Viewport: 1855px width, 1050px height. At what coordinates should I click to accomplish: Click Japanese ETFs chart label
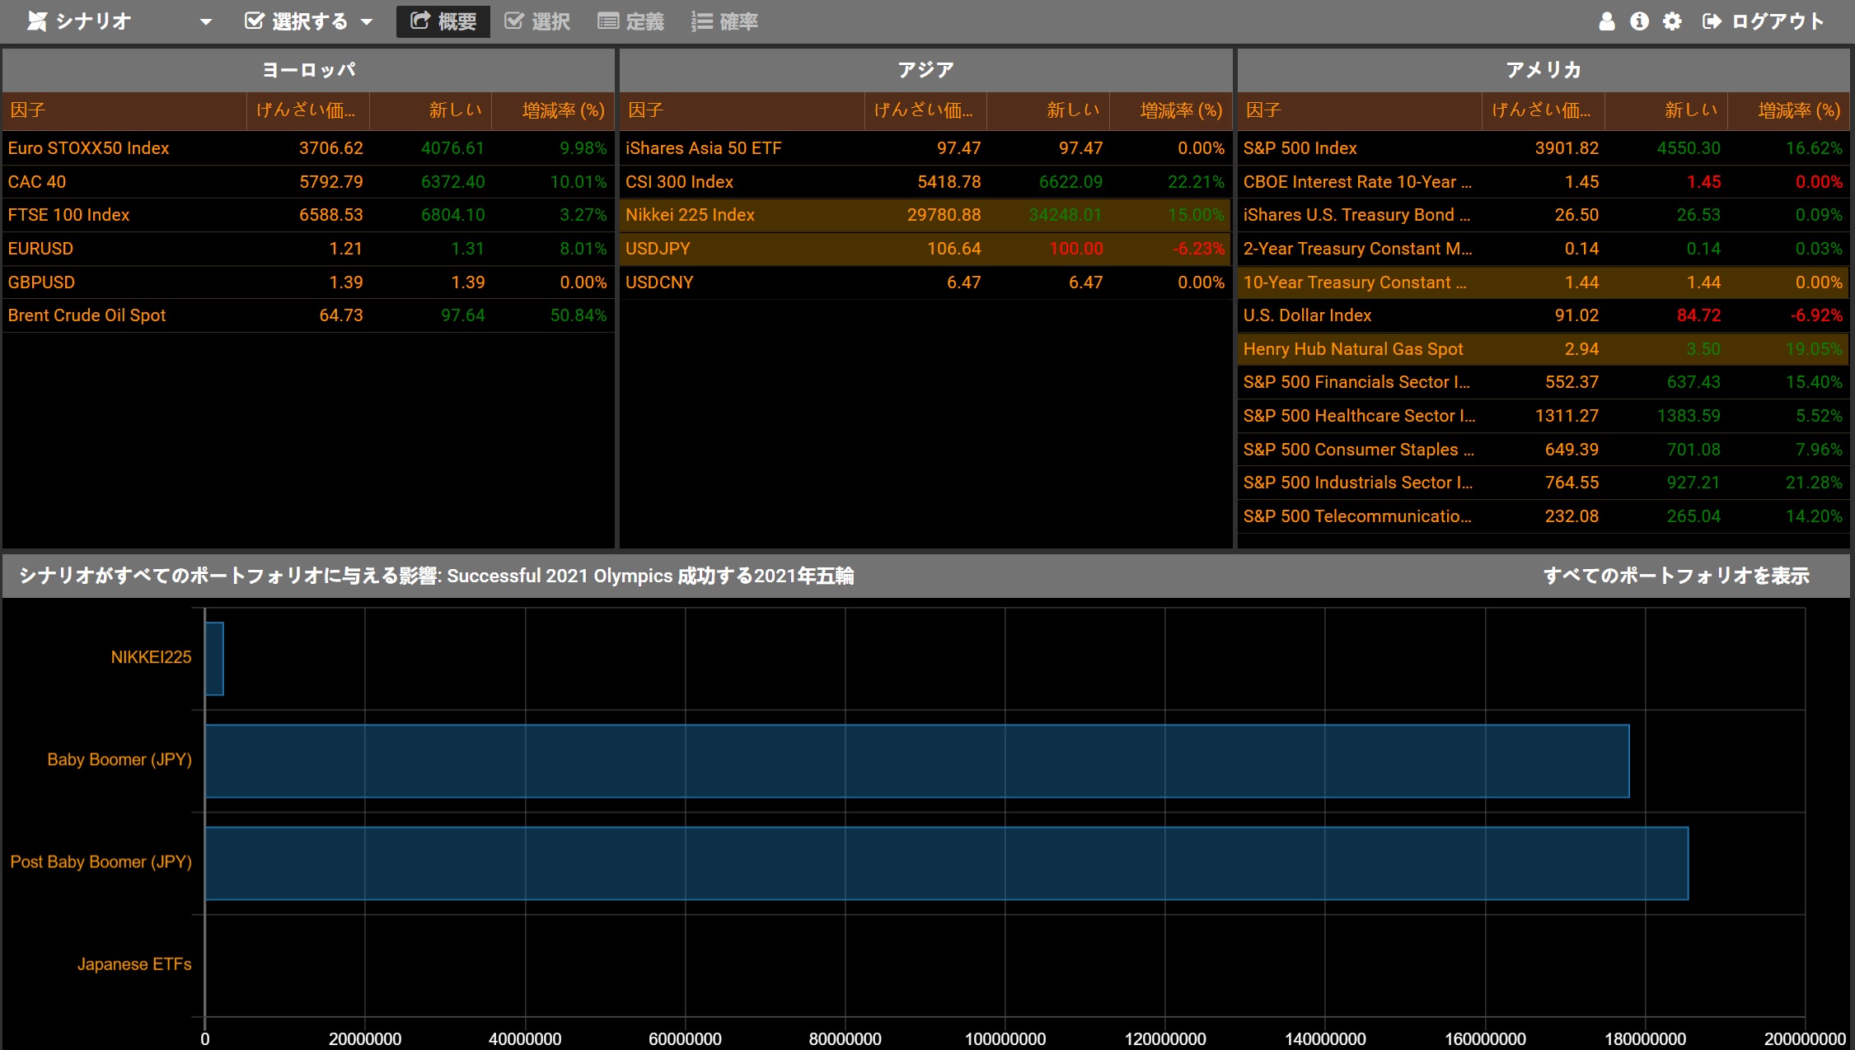click(134, 964)
